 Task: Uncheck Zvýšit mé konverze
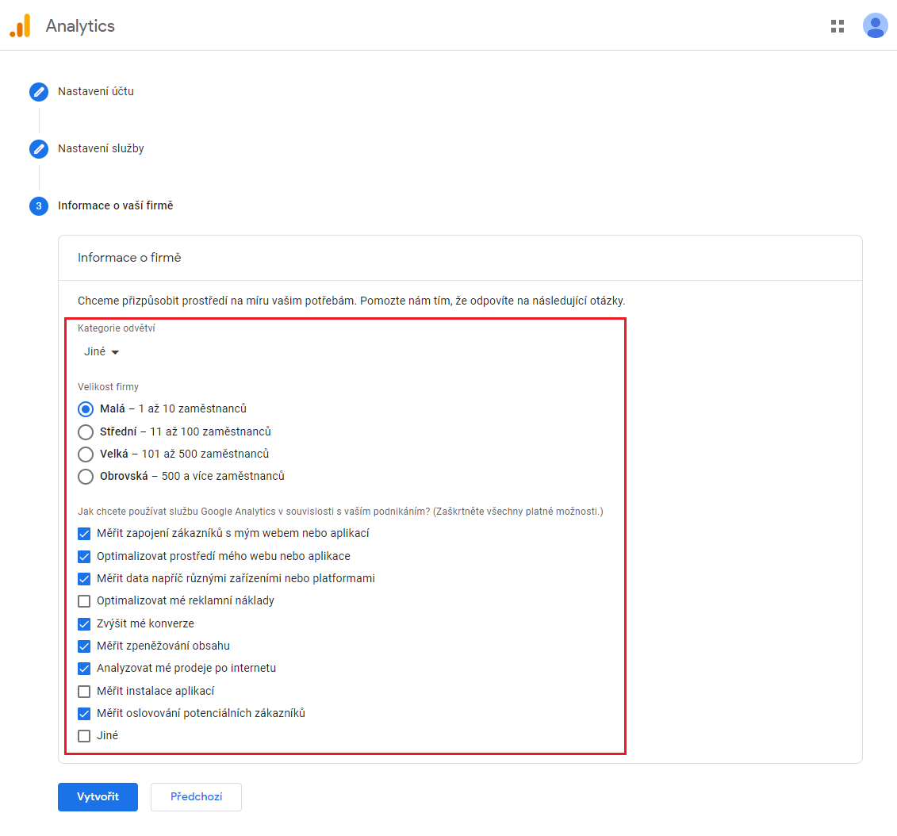(84, 624)
